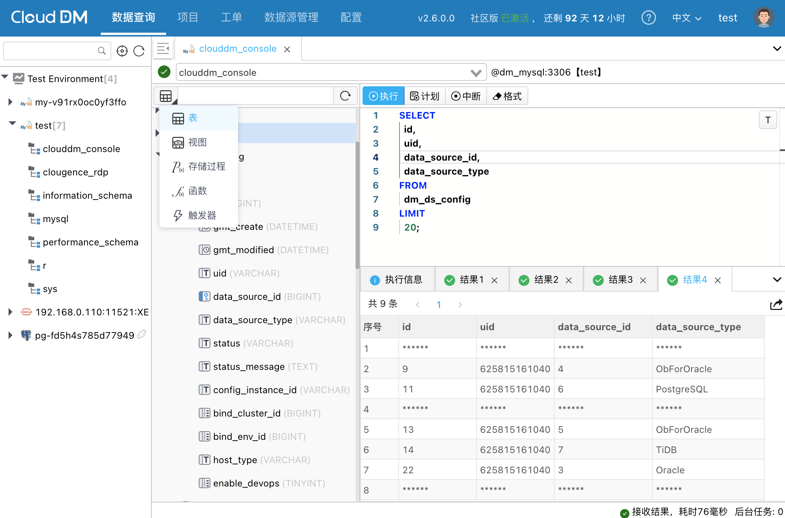
Task: Click the user avatar picture
Action: tap(764, 18)
